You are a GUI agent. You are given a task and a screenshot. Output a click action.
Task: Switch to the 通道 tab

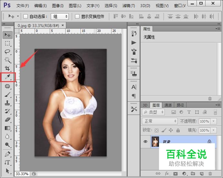click(x=168, y=105)
